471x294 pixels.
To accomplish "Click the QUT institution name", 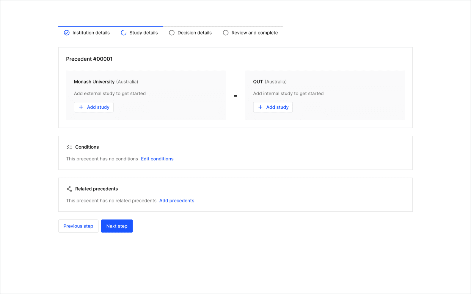I will (x=258, y=82).
